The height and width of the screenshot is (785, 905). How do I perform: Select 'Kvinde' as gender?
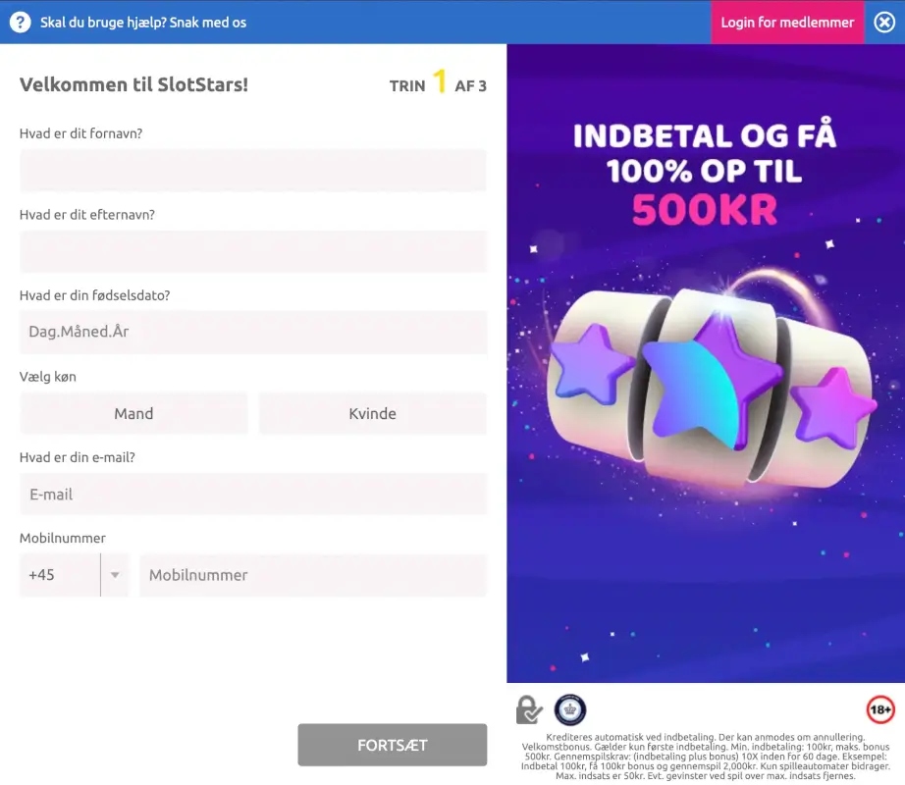tap(372, 413)
